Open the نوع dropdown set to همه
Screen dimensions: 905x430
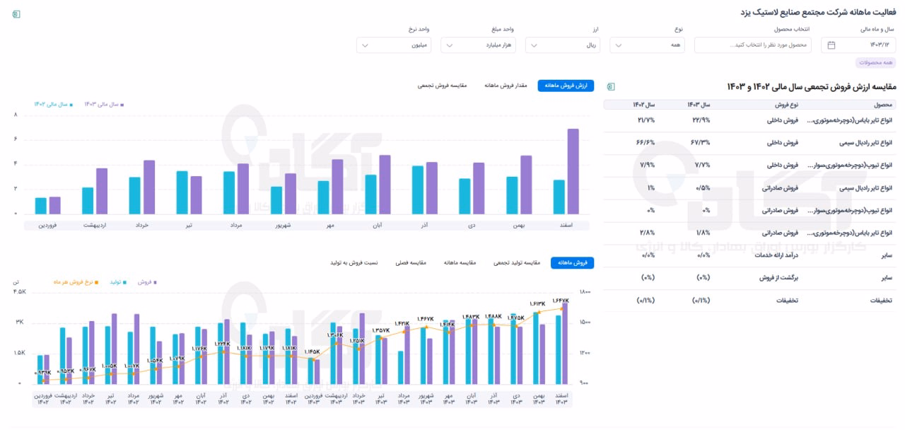click(647, 45)
